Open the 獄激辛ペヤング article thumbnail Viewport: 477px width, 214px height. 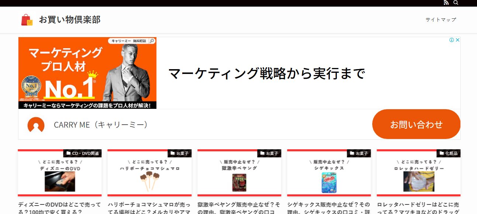coord(239,173)
